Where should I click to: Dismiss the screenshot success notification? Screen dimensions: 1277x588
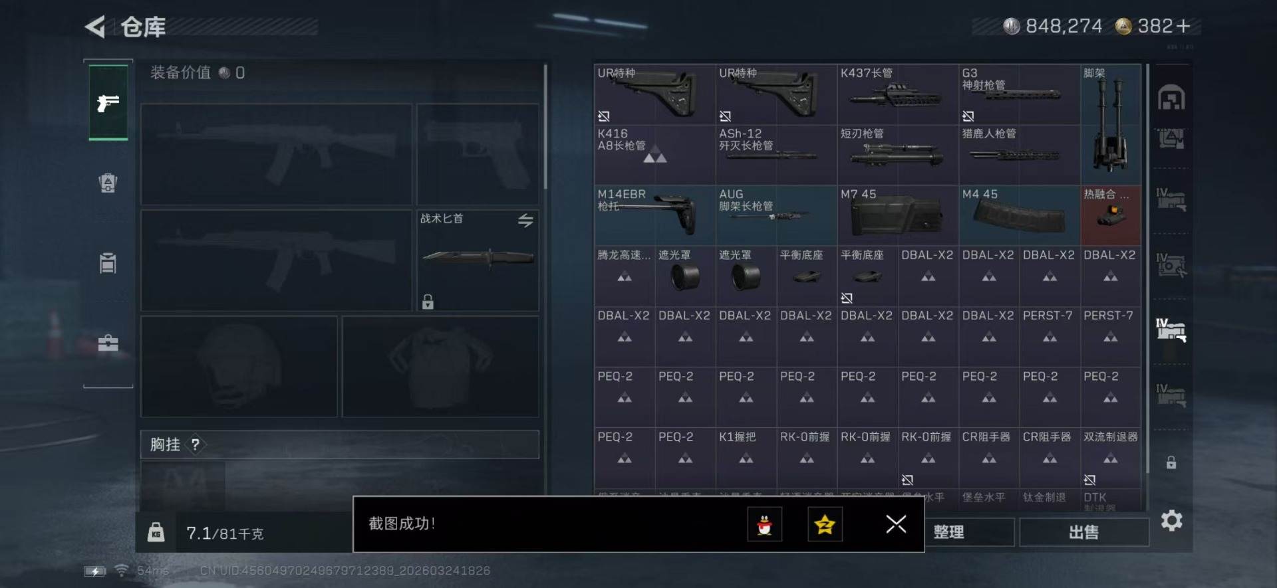point(896,524)
